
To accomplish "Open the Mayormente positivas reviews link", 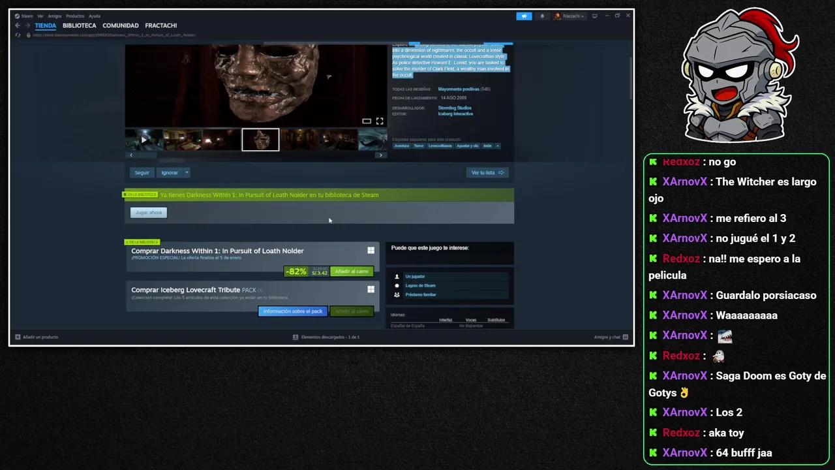I will [459, 89].
